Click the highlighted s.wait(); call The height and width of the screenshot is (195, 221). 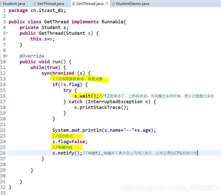pyautogui.click(x=86, y=96)
